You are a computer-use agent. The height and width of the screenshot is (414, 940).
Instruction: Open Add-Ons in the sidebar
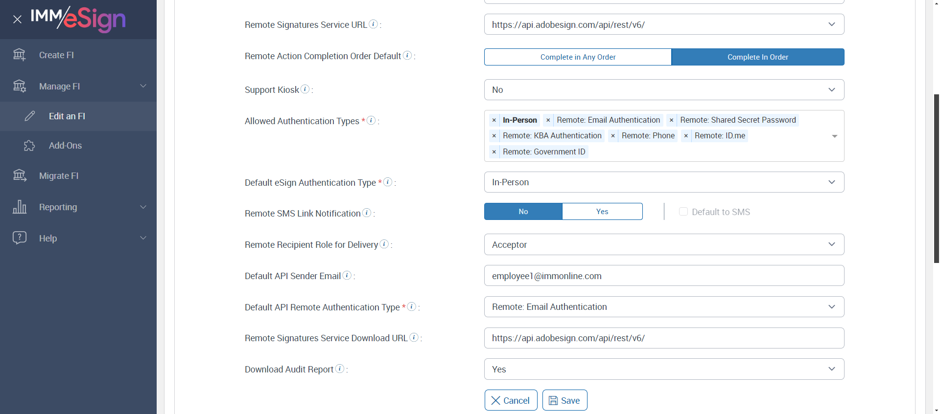(65, 146)
